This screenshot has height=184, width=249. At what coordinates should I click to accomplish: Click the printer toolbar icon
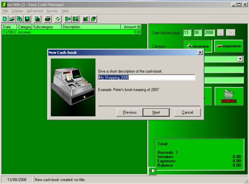[x=48, y=19]
